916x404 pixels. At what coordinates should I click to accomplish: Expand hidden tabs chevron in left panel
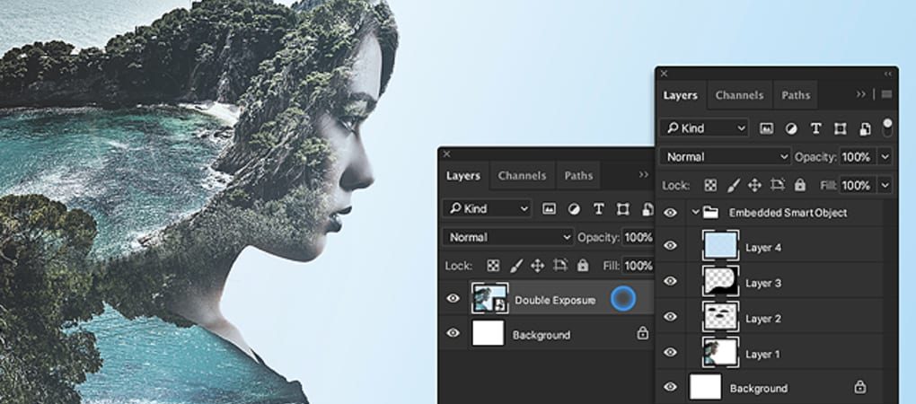click(x=644, y=174)
